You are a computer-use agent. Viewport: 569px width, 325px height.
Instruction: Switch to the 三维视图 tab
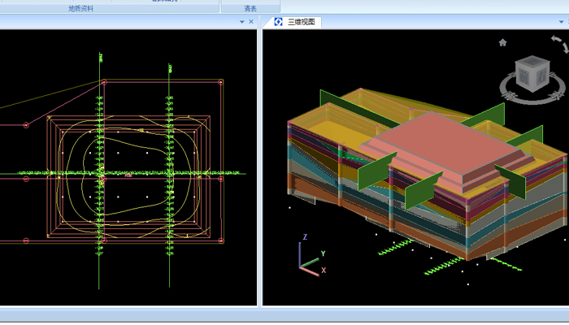pos(302,22)
